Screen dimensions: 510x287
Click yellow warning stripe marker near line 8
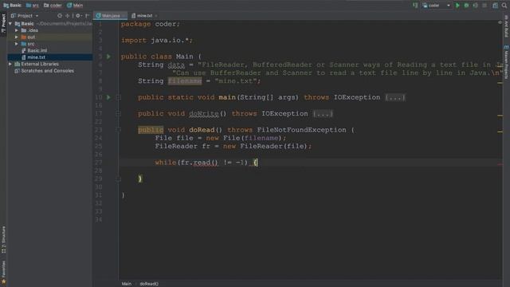pos(500,83)
